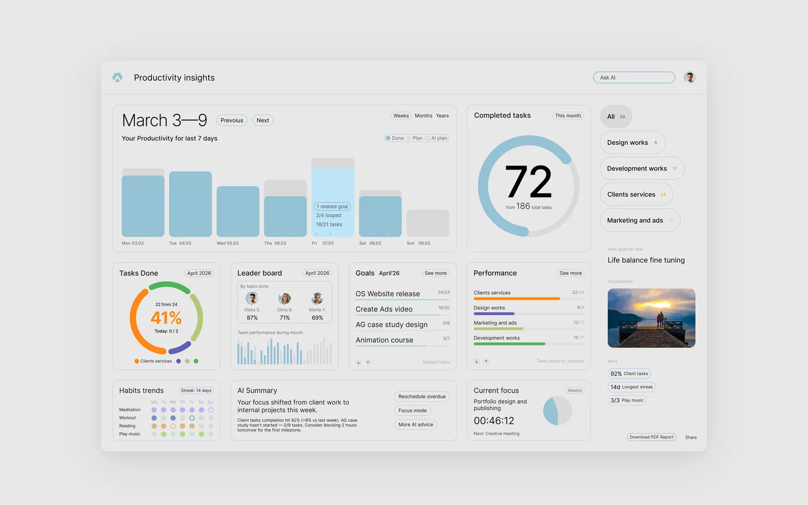Open the sunset pier visualization image
The width and height of the screenshot is (808, 505).
(651, 318)
